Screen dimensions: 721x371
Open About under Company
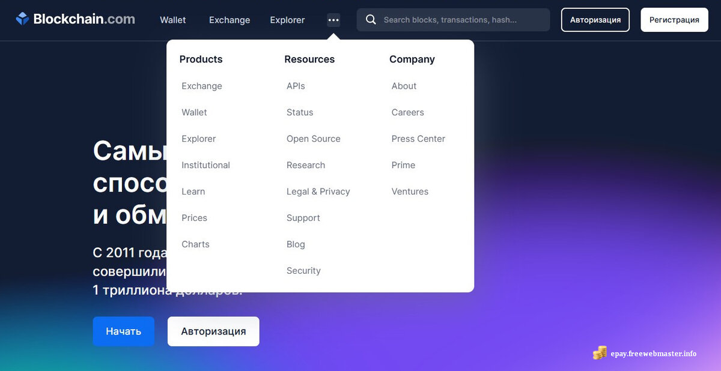pyautogui.click(x=404, y=86)
